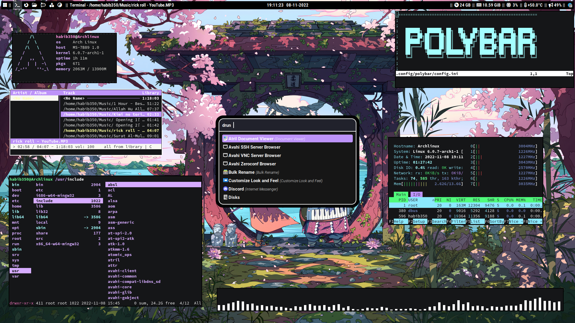Open the file manager folder icon in polybar
This screenshot has width=575, height=323.
point(34,5)
